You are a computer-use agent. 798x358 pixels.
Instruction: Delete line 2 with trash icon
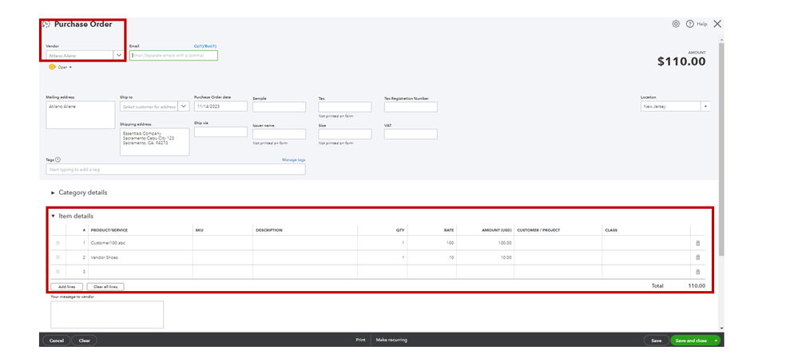point(697,258)
